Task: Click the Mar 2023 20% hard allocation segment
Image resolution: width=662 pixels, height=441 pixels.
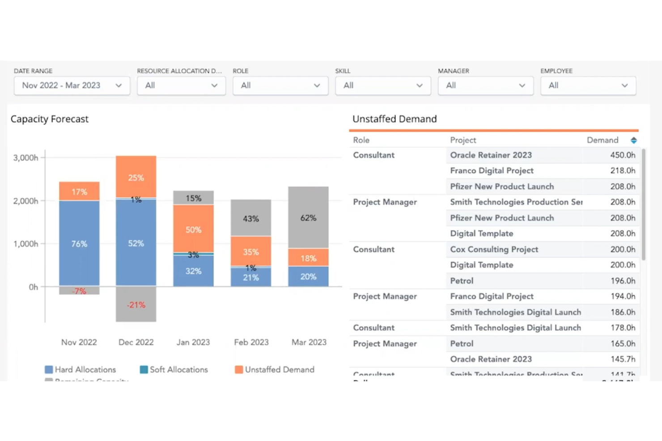Action: click(308, 276)
